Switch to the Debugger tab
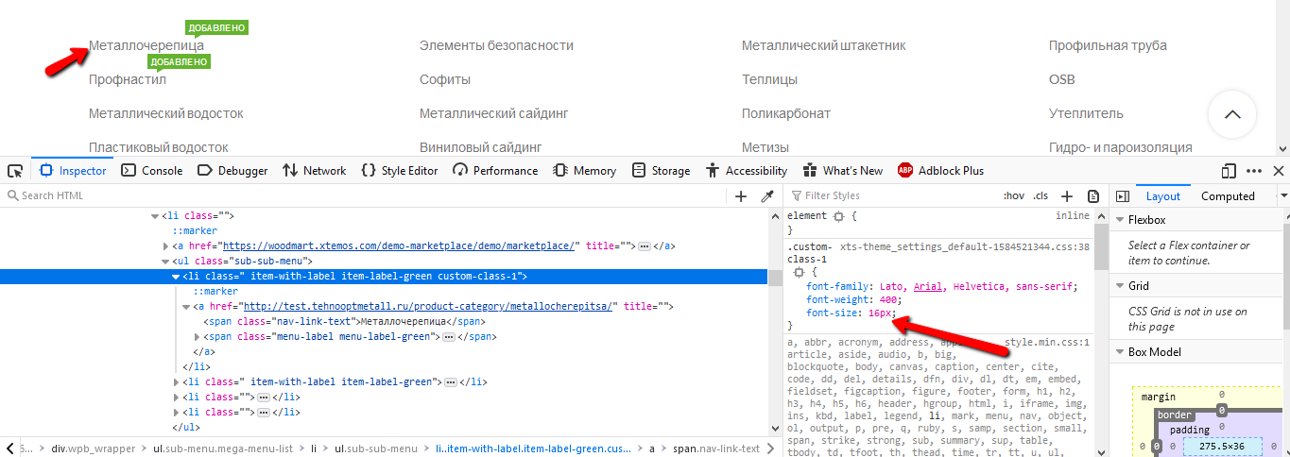Image resolution: width=1290 pixels, height=457 pixels. (232, 171)
